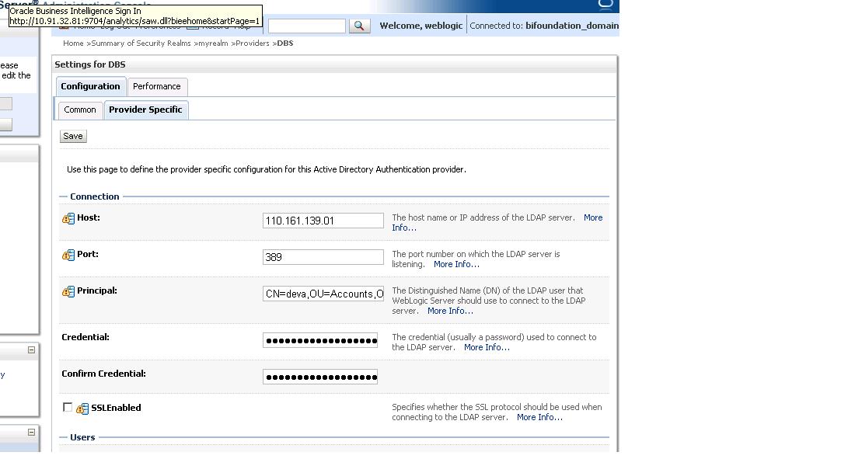Open the Performance tab

click(157, 86)
